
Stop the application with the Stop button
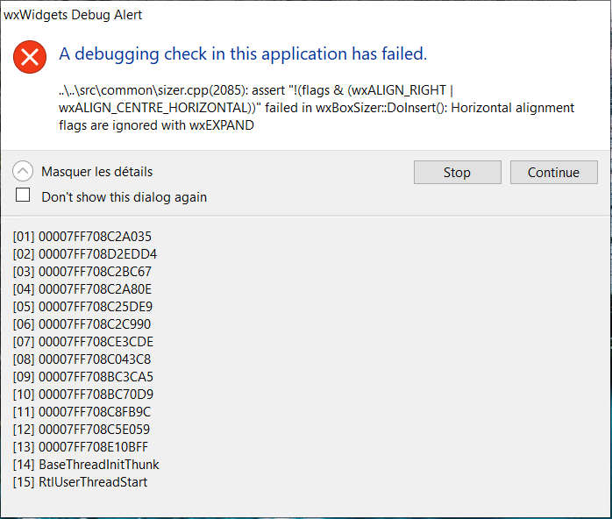tap(458, 172)
